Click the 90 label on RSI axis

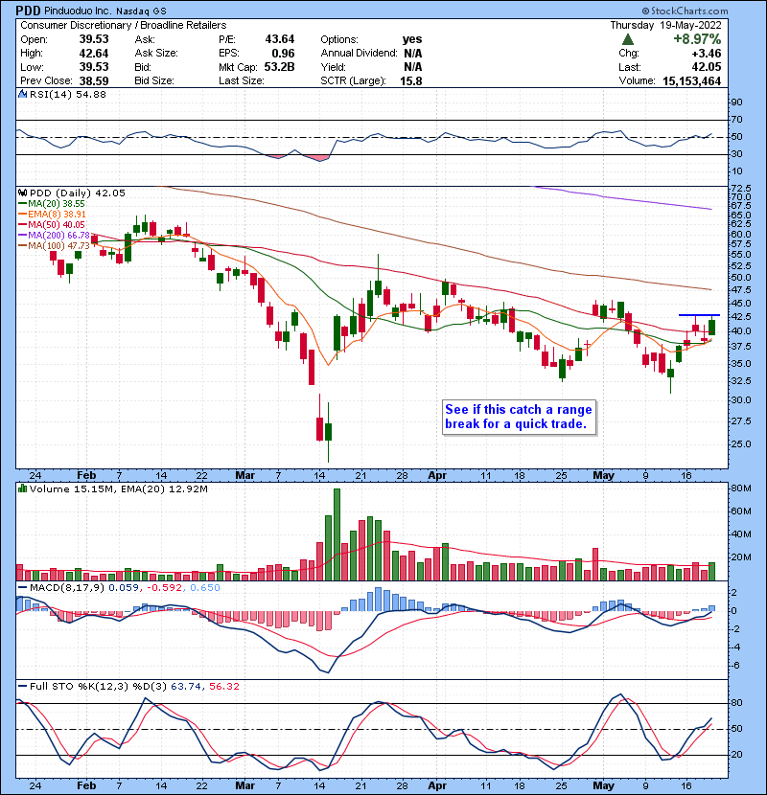pos(736,102)
